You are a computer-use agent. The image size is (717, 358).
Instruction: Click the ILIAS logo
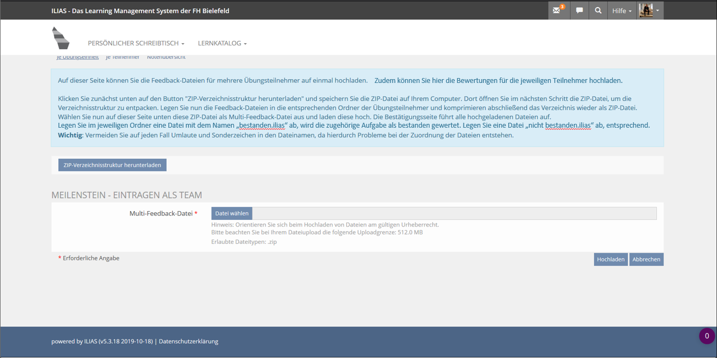[61, 38]
